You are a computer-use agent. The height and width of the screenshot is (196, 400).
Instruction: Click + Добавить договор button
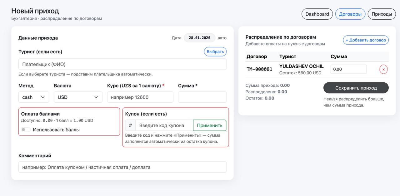point(366,40)
